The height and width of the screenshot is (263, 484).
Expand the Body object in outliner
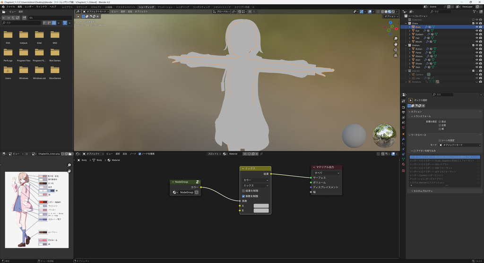pyautogui.click(x=409, y=27)
